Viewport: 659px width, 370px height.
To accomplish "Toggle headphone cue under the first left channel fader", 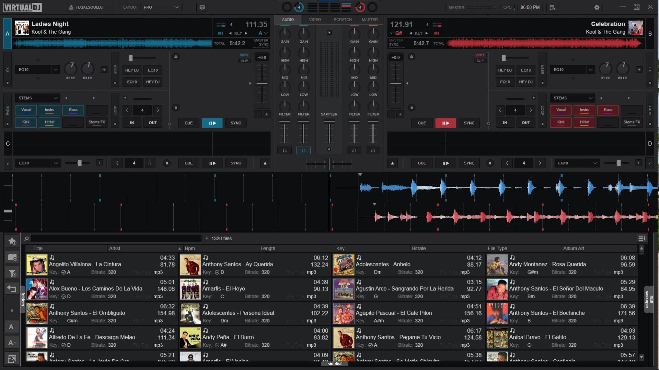I will [x=285, y=150].
